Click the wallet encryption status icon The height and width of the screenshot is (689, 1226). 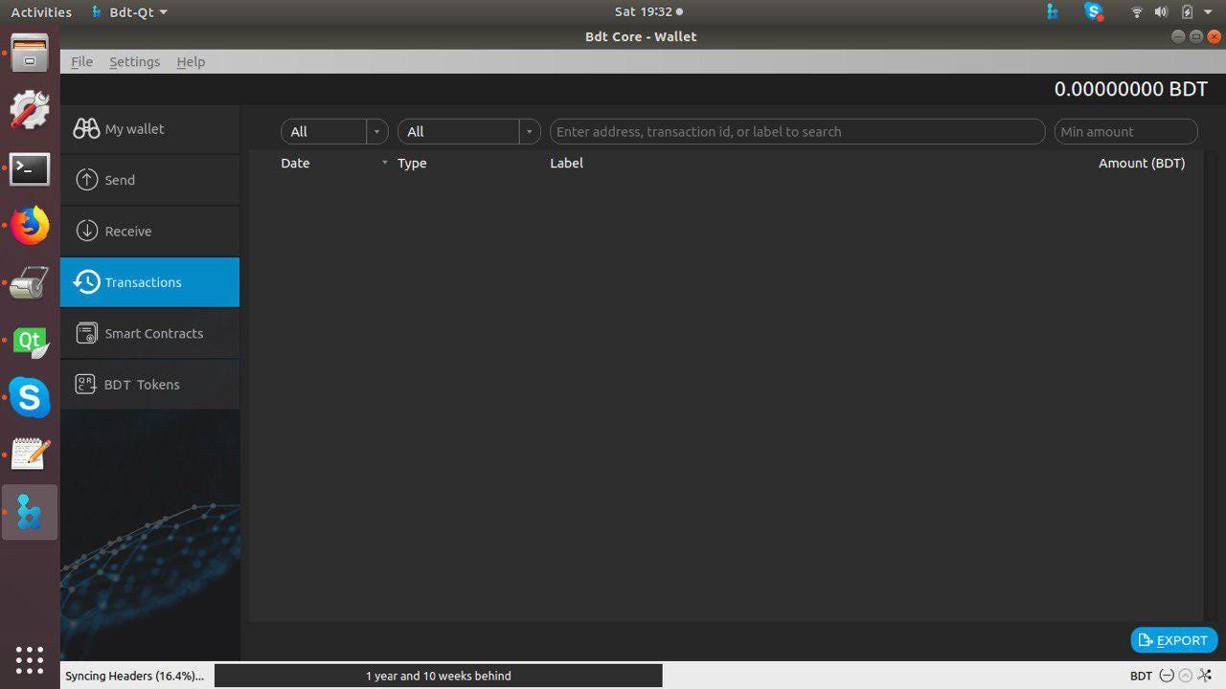point(1167,676)
